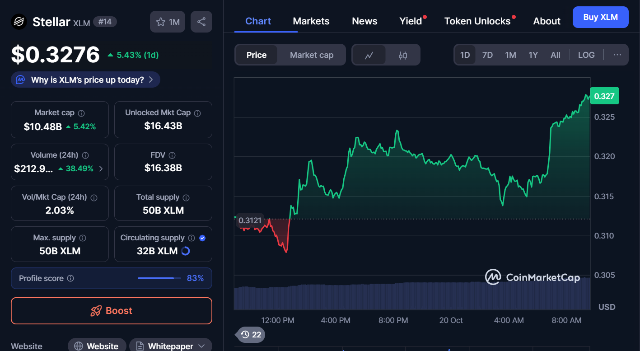640x351 pixels.
Task: Toggle the LOG scale on chart
Action: pos(586,55)
